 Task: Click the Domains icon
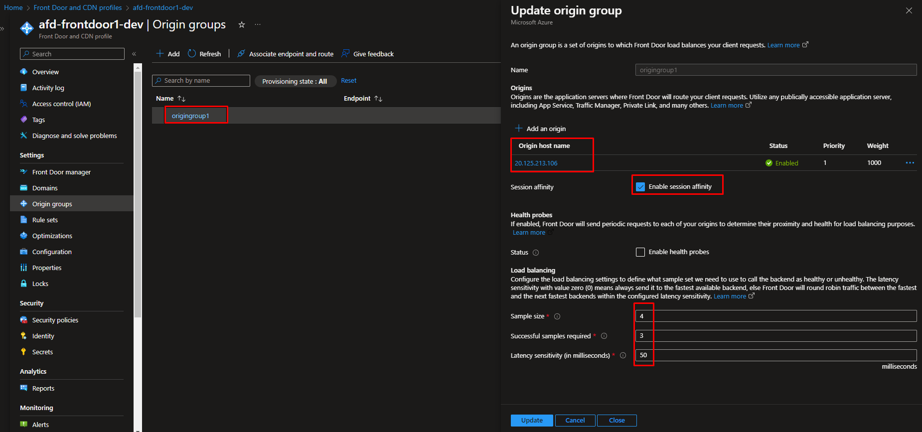point(23,188)
